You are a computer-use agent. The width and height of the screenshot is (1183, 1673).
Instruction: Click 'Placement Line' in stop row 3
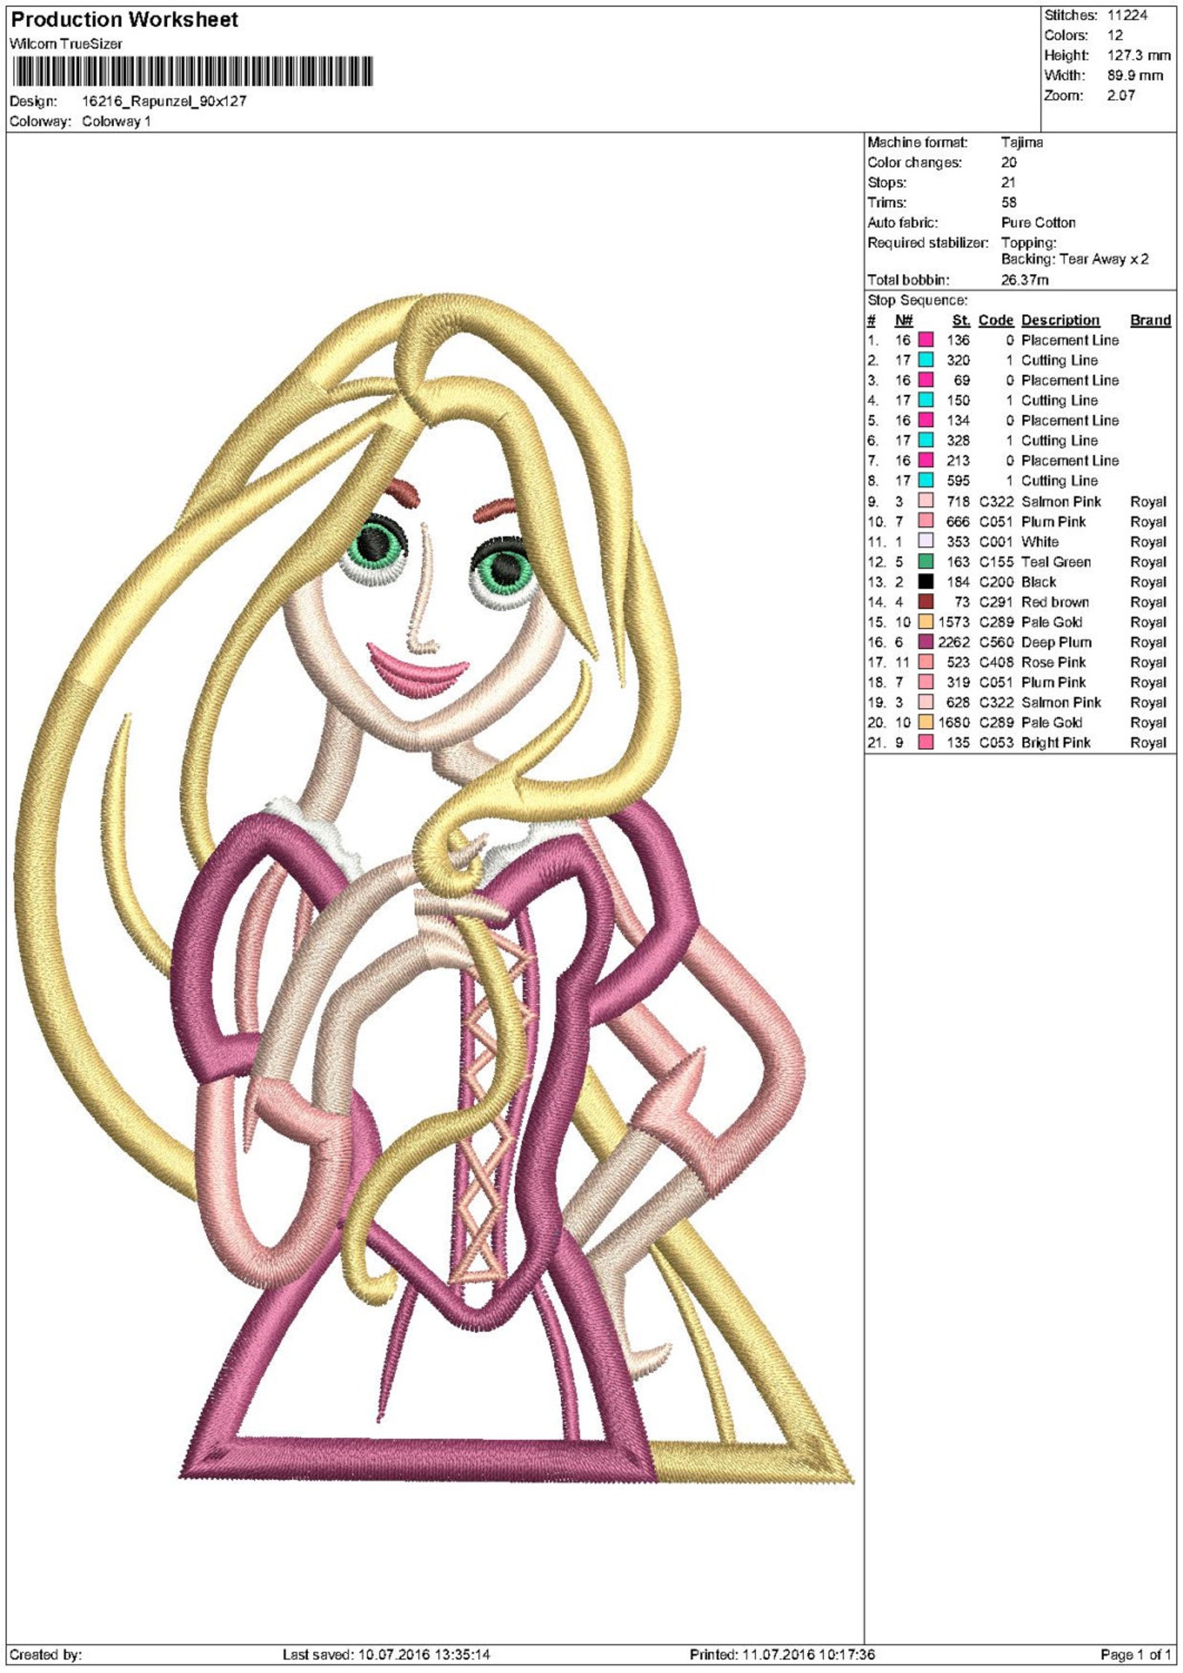tap(1070, 381)
